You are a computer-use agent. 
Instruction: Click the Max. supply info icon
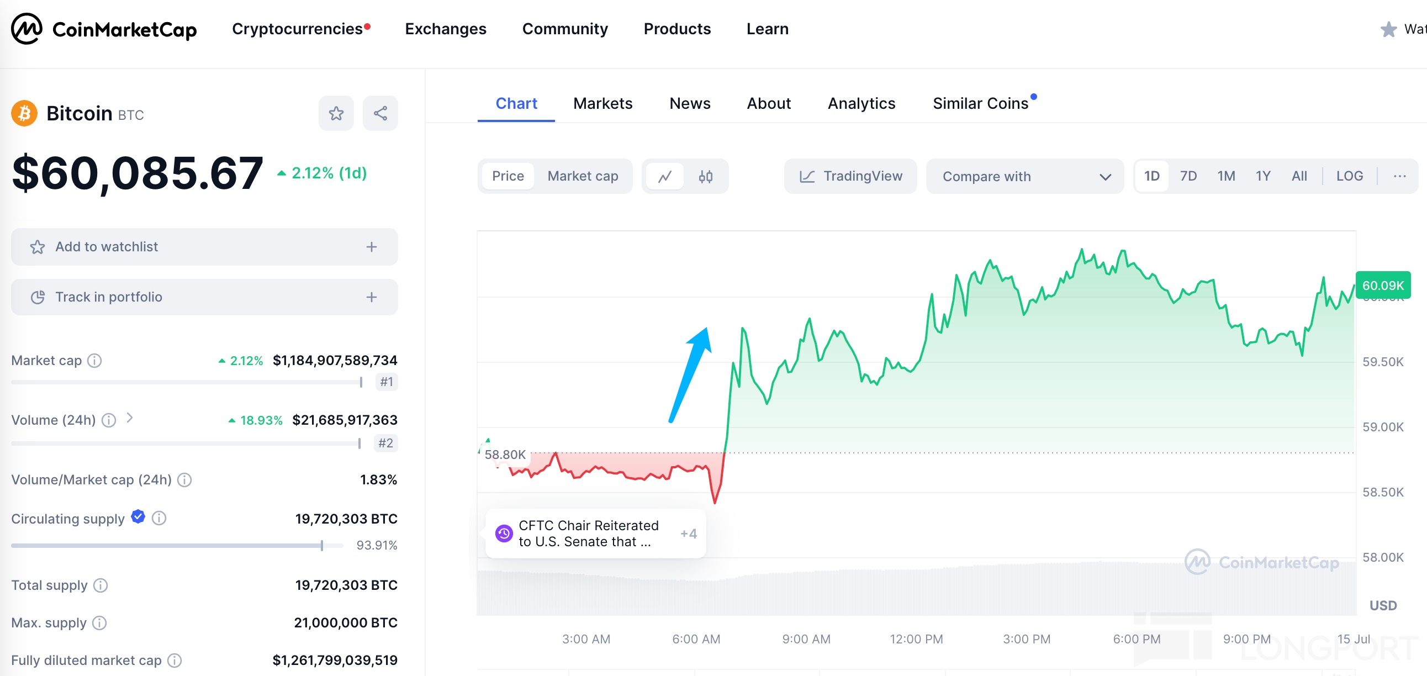(99, 623)
